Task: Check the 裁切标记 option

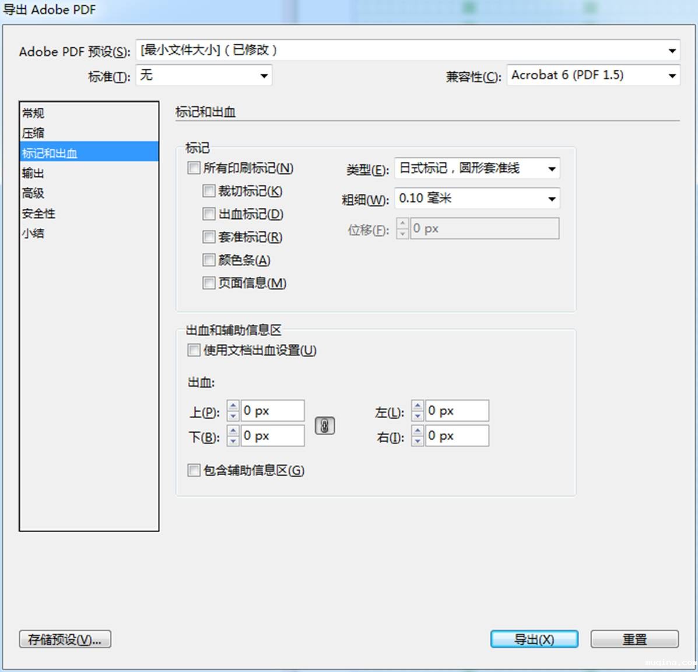Action: pyautogui.click(x=209, y=191)
